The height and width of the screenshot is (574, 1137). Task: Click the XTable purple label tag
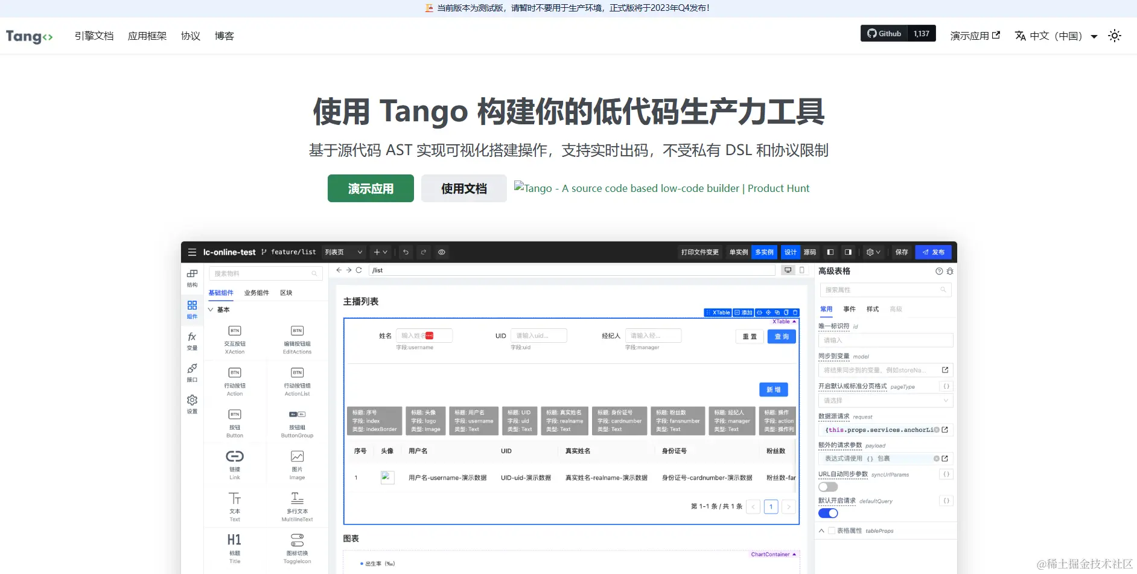[784, 322]
